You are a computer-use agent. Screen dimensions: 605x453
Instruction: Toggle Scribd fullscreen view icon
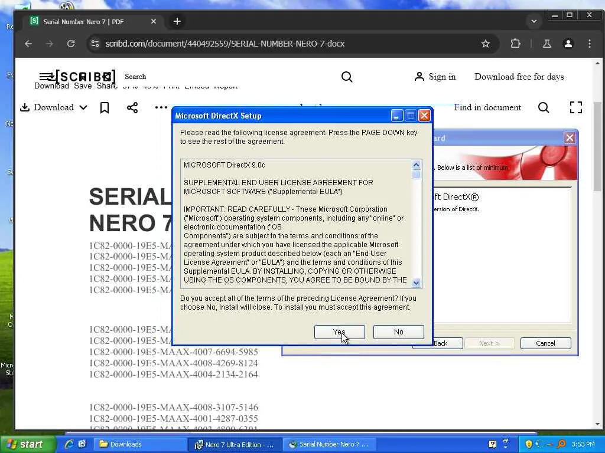[x=575, y=107]
